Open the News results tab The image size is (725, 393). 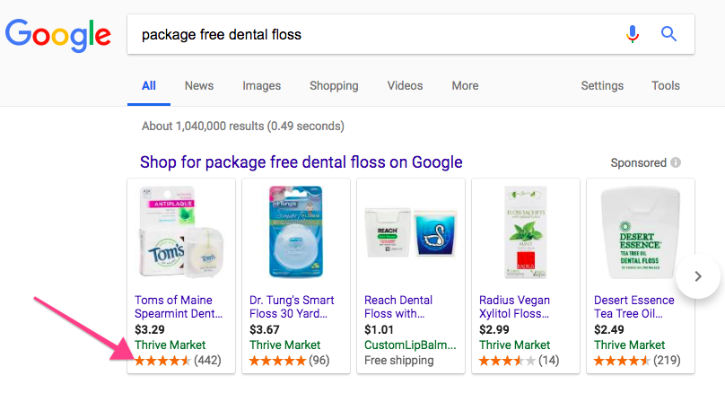point(199,86)
